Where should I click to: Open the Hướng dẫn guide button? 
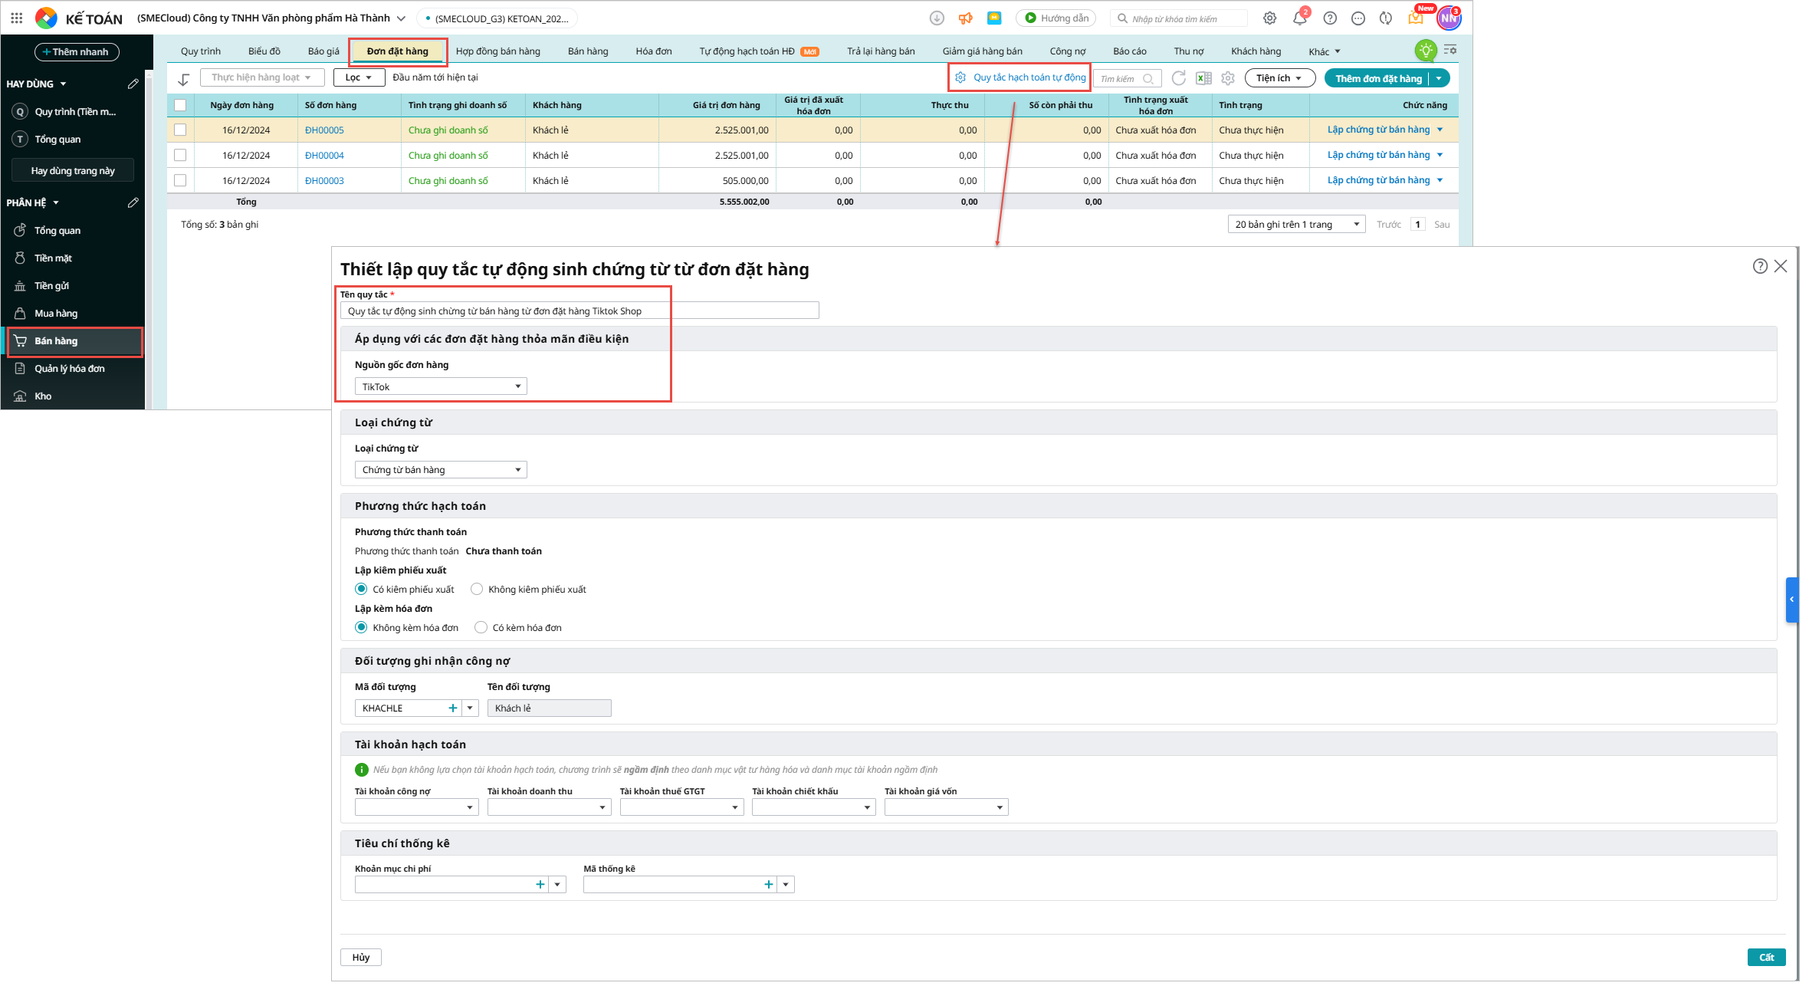coord(1056,18)
